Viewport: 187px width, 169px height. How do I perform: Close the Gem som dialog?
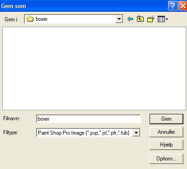tap(183, 6)
